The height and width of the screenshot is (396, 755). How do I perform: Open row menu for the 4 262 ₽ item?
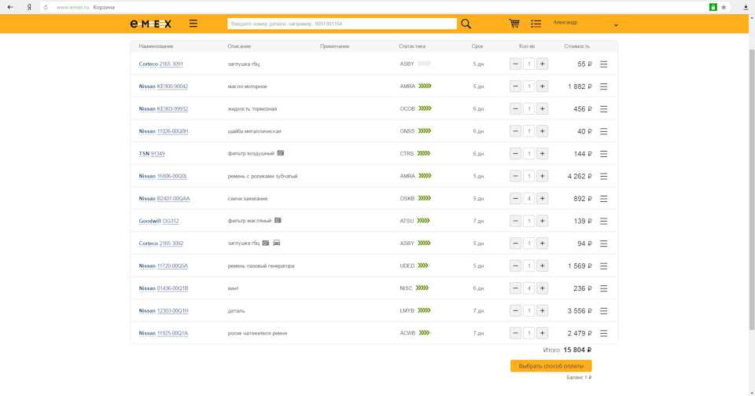tap(604, 176)
